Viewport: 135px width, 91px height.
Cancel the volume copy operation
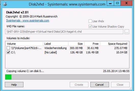click(100, 85)
